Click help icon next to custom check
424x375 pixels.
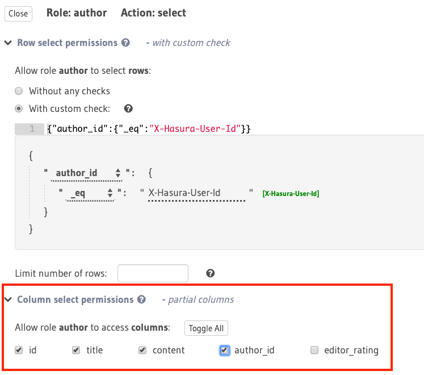point(128,109)
